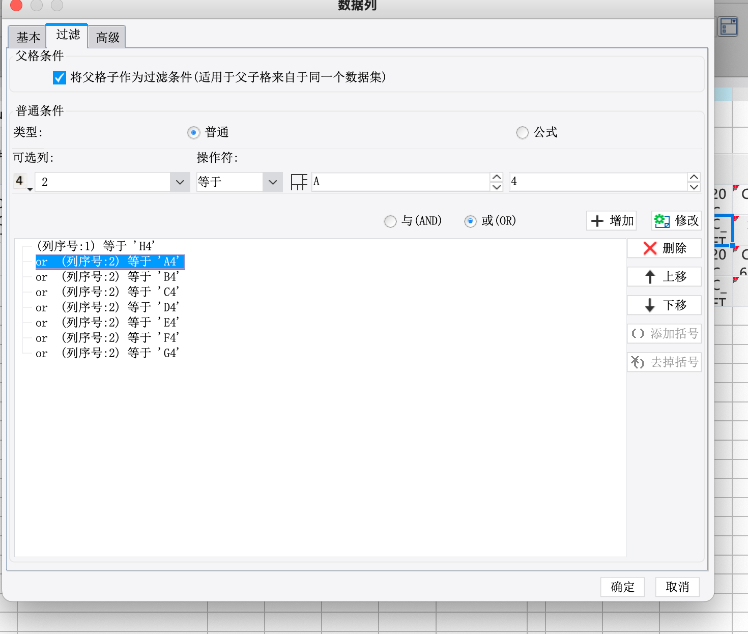Select the 过滤 tab

point(67,35)
